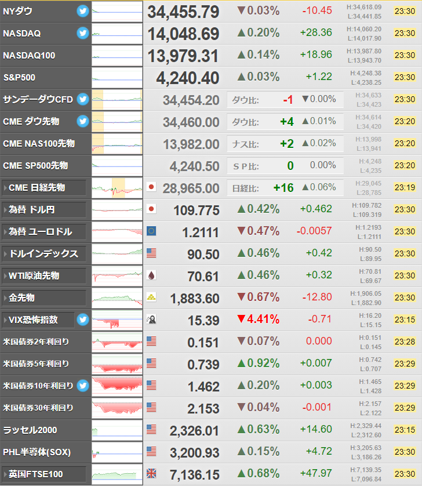Image resolution: width=422 pixels, height=486 pixels.
Task: Expand the VIX恐怖指数 row
Action: (x=38, y=320)
